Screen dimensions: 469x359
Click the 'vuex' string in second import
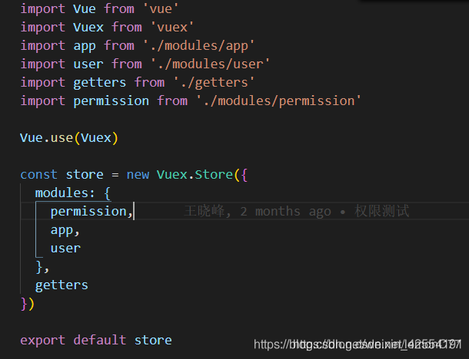tap(168, 27)
